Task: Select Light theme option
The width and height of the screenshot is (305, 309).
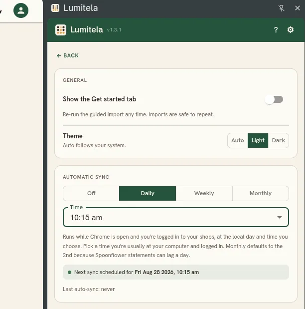Action: pos(258,140)
